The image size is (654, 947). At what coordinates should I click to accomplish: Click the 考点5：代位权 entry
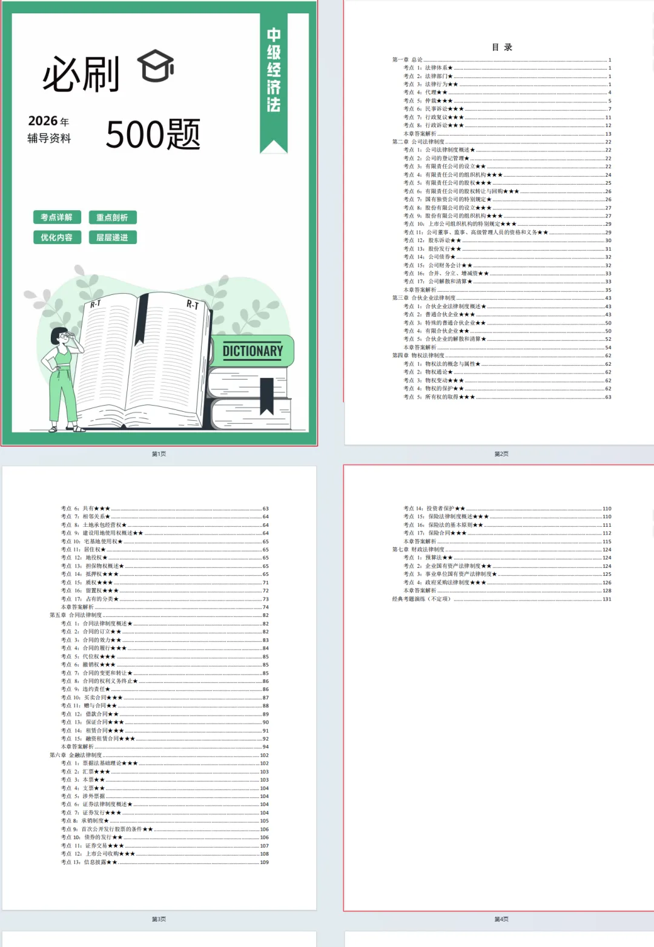[165, 656]
